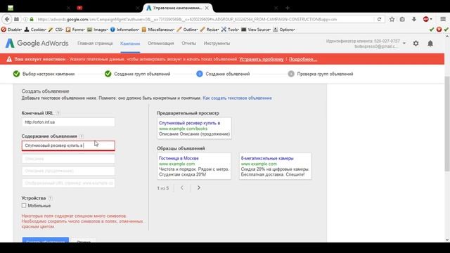Open a new browser tab

(x=288, y=8)
